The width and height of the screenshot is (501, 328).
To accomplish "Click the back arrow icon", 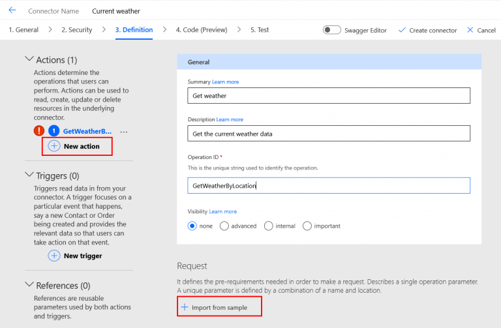I will click(x=12, y=11).
